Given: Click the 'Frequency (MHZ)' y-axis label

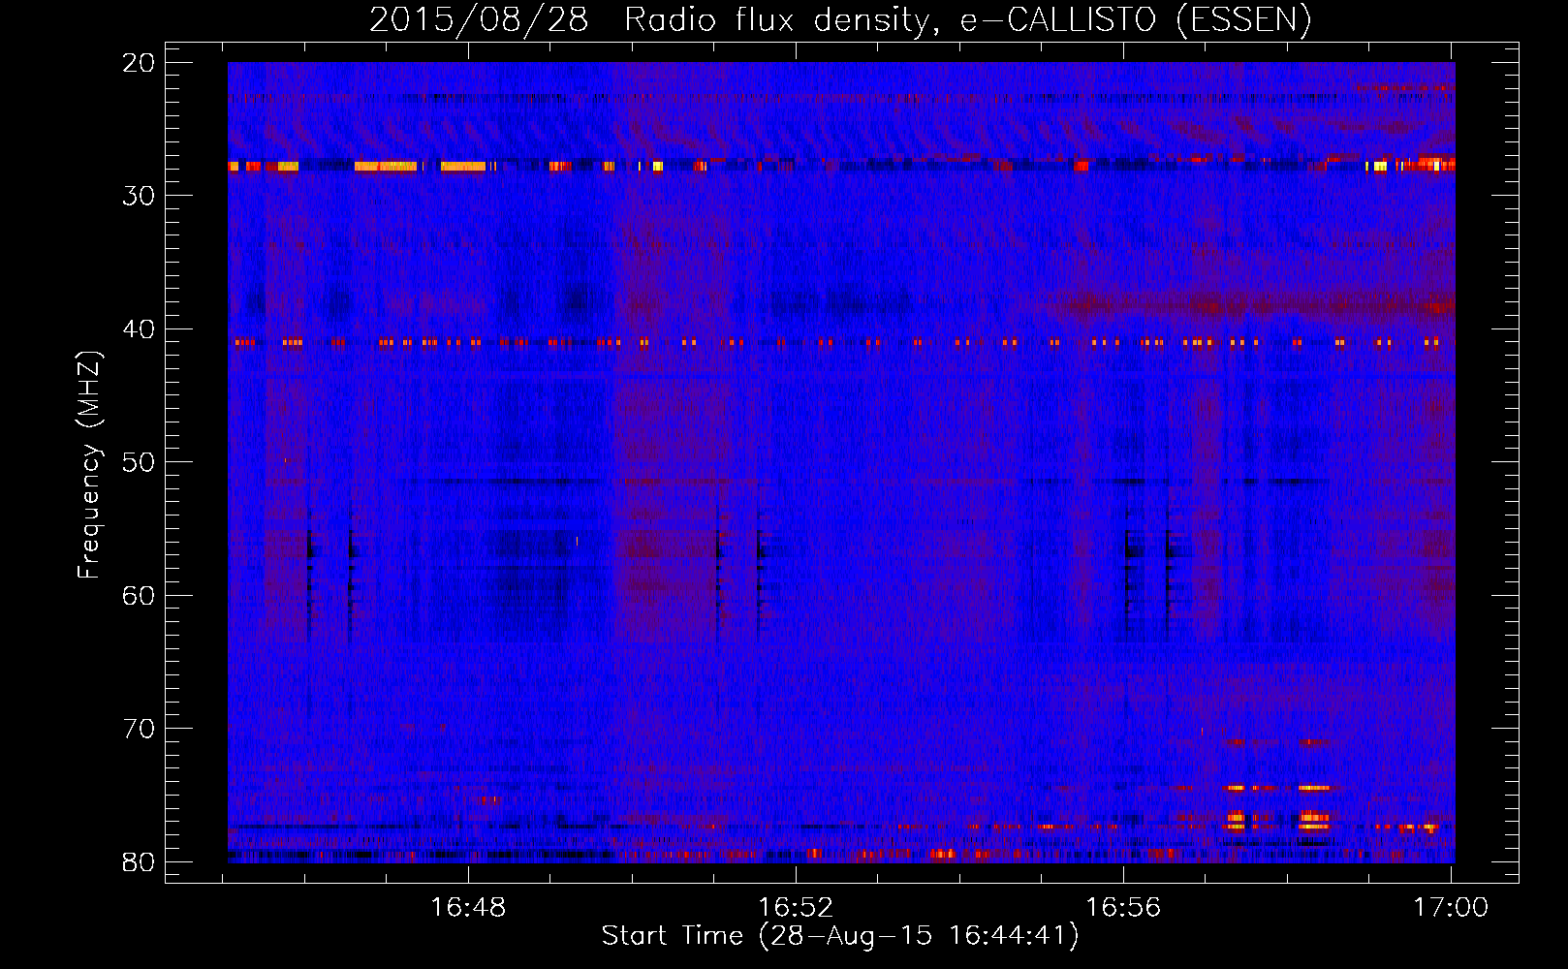Looking at the screenshot, I should pos(88,465).
